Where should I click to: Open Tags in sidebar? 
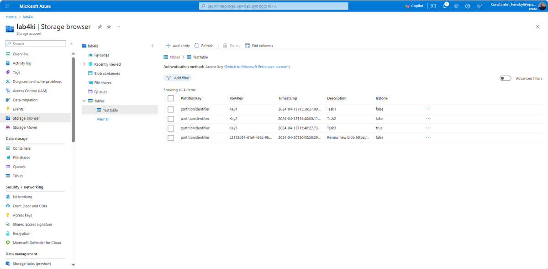16,72
